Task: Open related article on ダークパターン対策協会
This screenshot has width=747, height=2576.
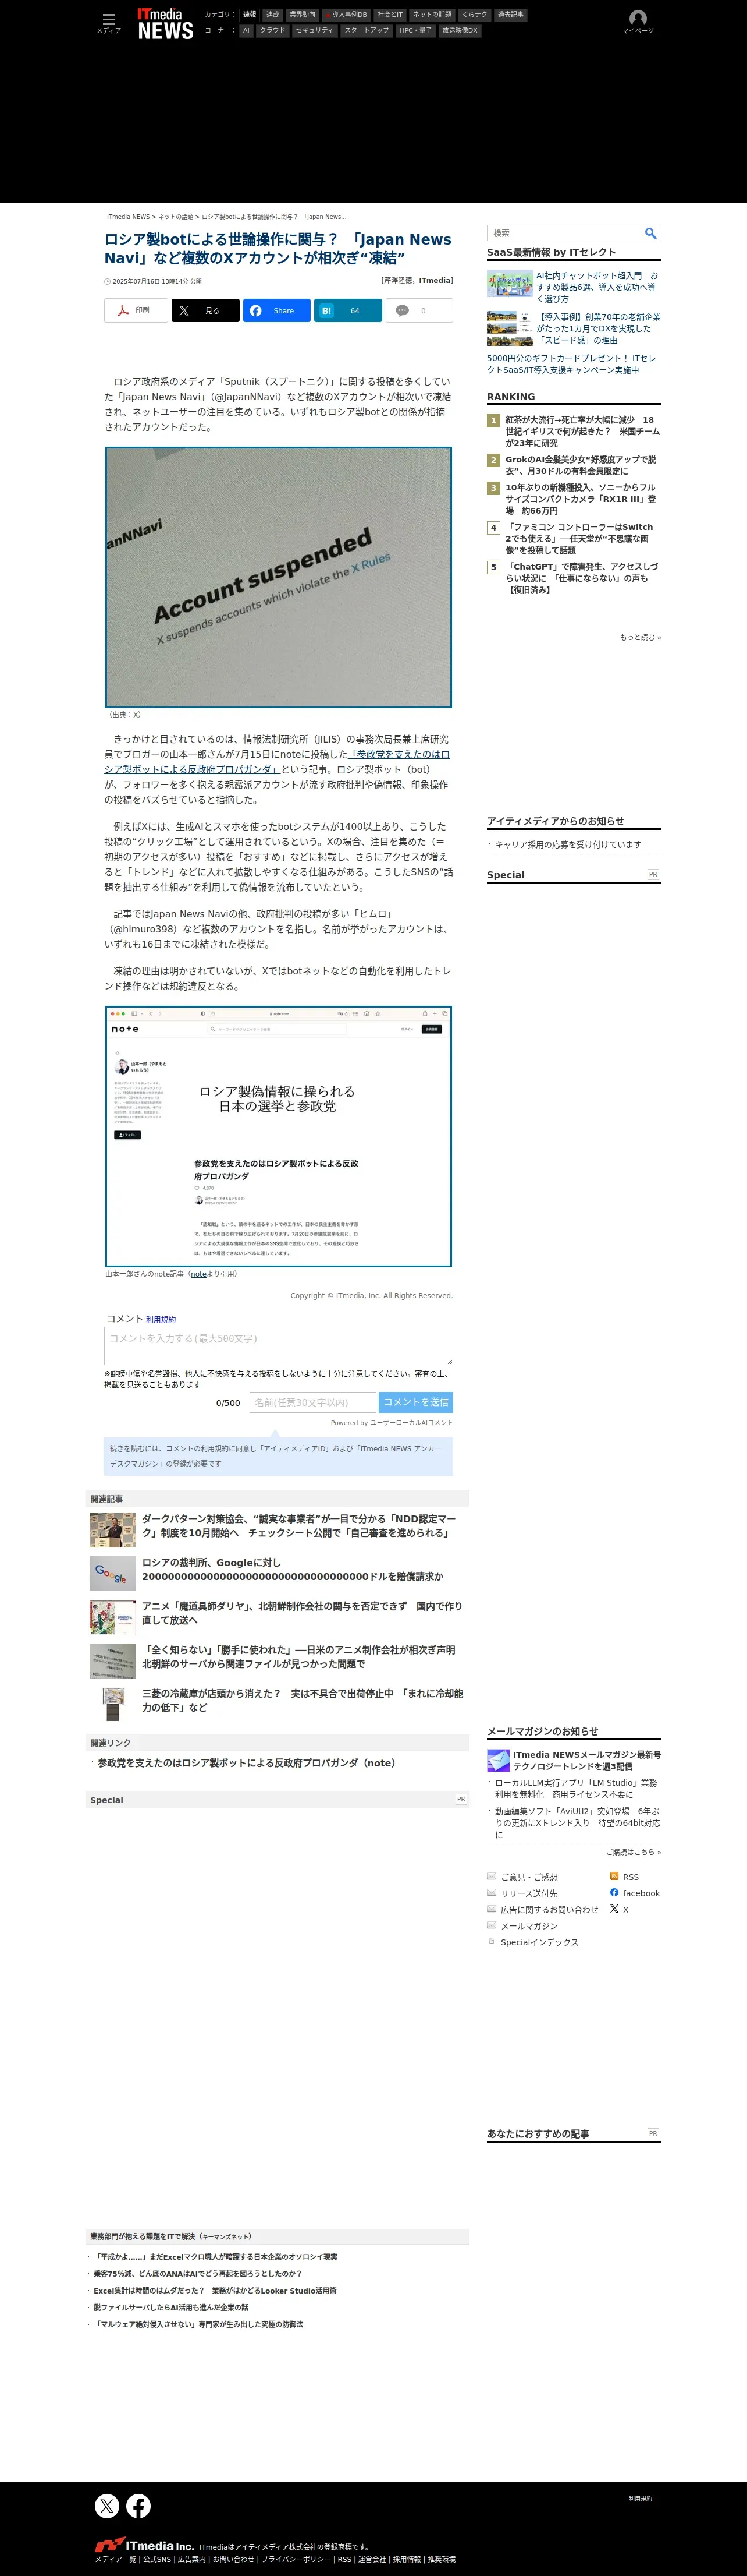Action: 298,1525
